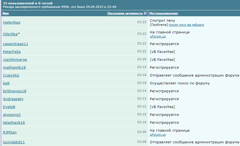This screenshot has height=146, width=240.
Task: Follow uForum.uz link in RJMilan row
Action: pos(158,135)
